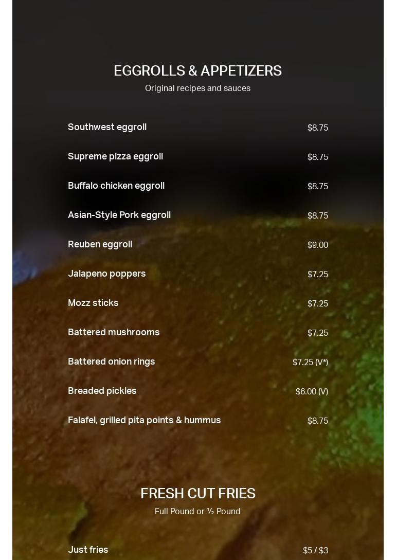Click the $9.00 Reuben eggroll price
This screenshot has width=396, height=560.
pyautogui.click(x=318, y=245)
